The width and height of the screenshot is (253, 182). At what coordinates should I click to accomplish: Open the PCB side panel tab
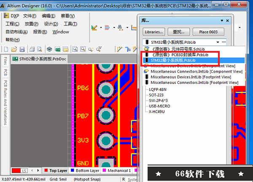tap(5, 72)
